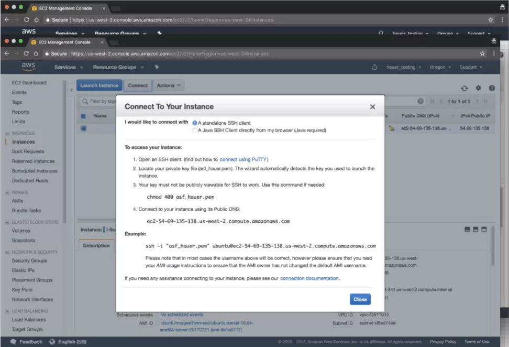Screen dimensions: 509x347
Task: Click the AWS logo in front window
Action: point(29,66)
